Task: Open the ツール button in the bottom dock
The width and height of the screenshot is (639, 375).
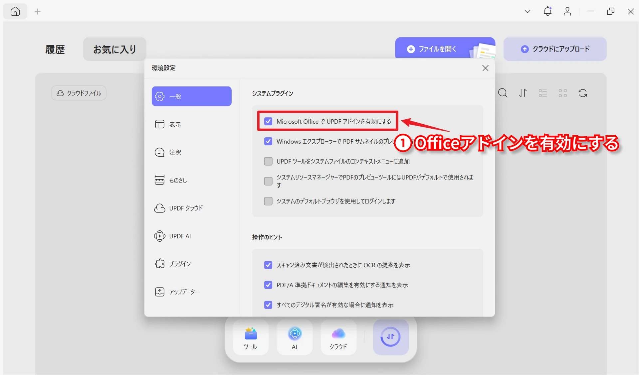Action: pos(251,338)
